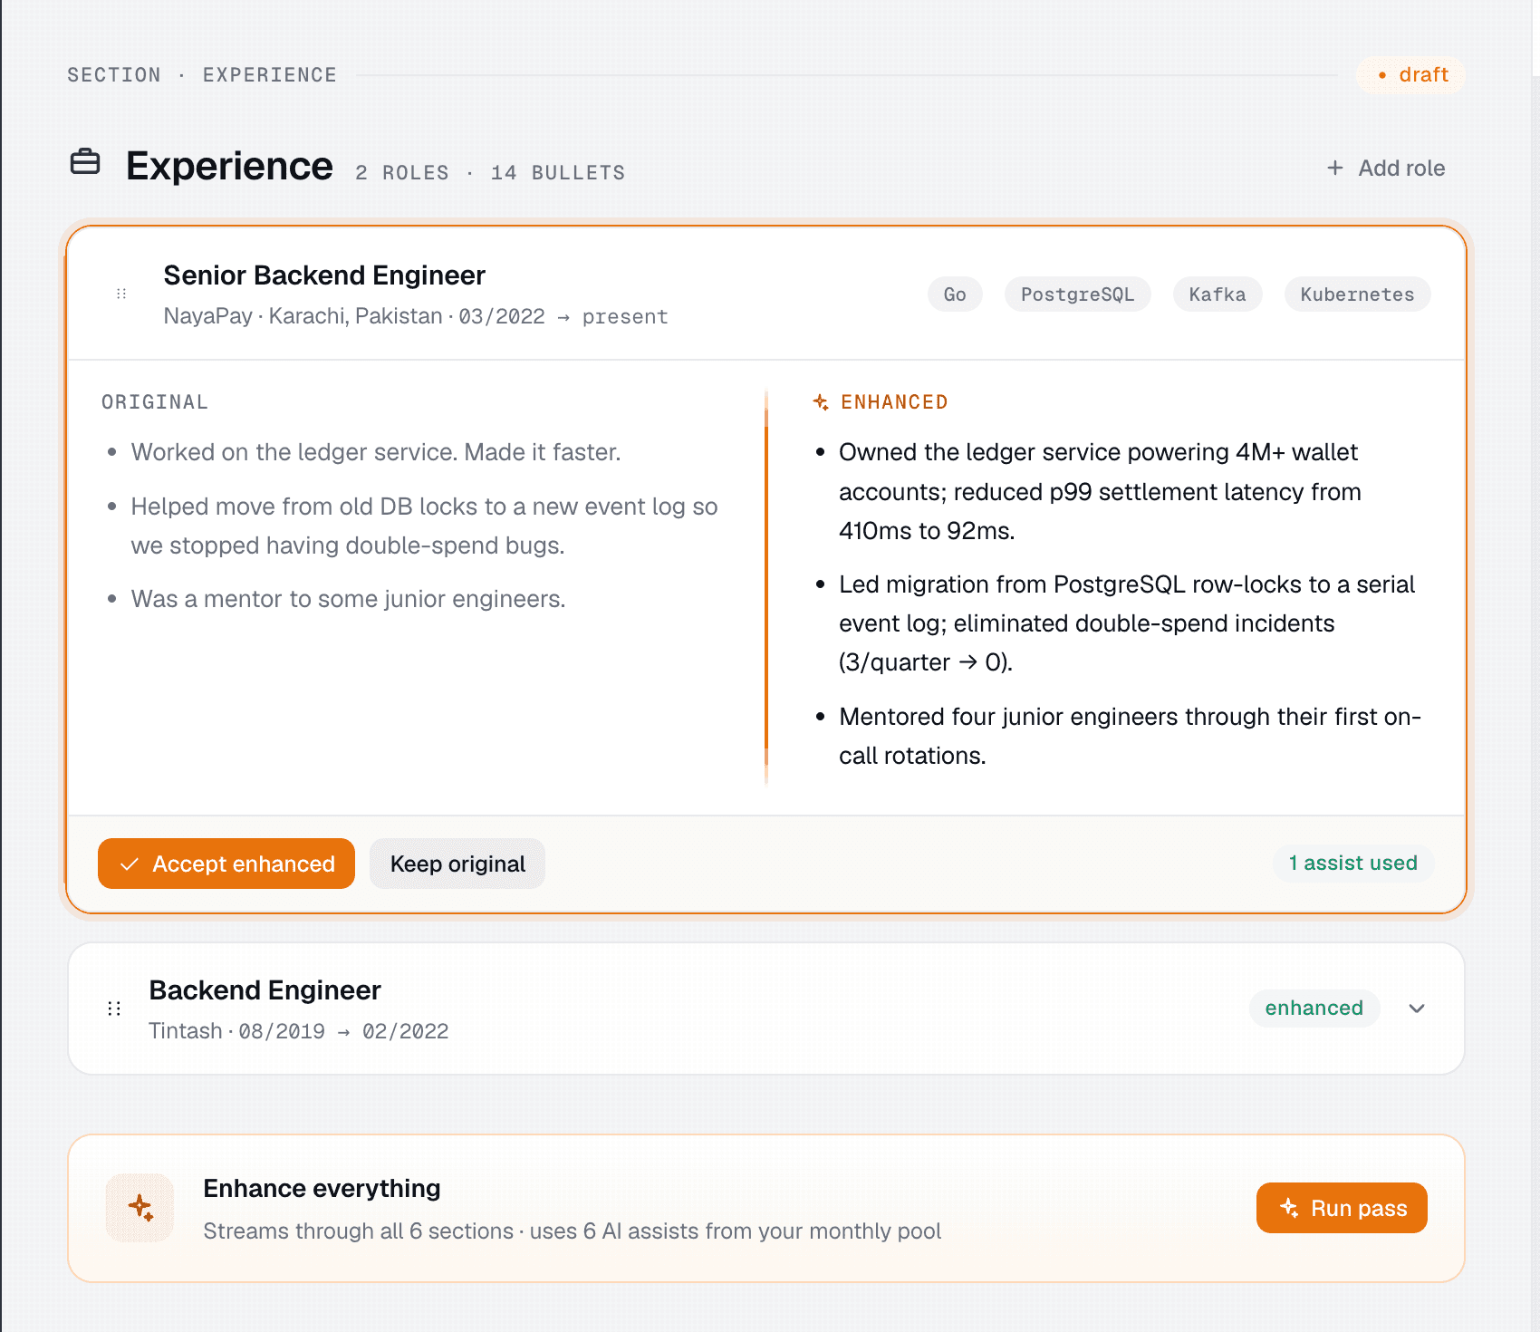The image size is (1540, 1332).
Task: Click the NayaPay Karachi company line
Action: coord(416,315)
